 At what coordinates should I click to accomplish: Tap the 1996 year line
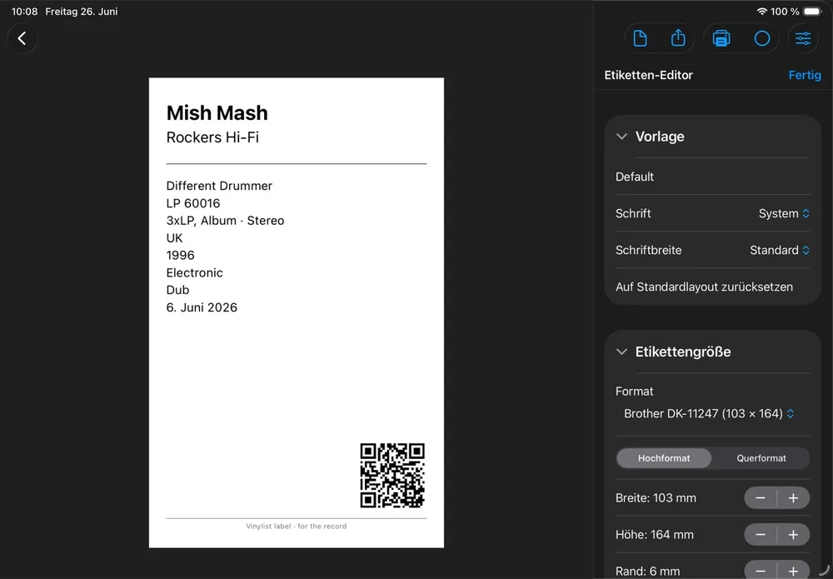pos(180,255)
